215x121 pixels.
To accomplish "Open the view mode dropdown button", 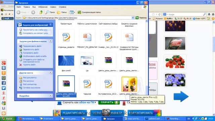I will [72, 12].
